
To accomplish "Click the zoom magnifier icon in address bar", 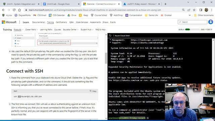I will click(183, 10).
